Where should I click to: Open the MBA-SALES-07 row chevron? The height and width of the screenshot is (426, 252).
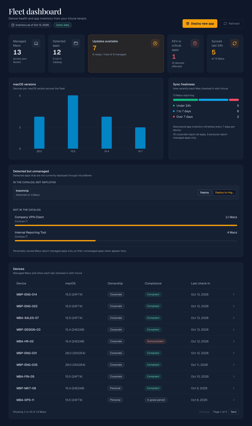pos(234,318)
